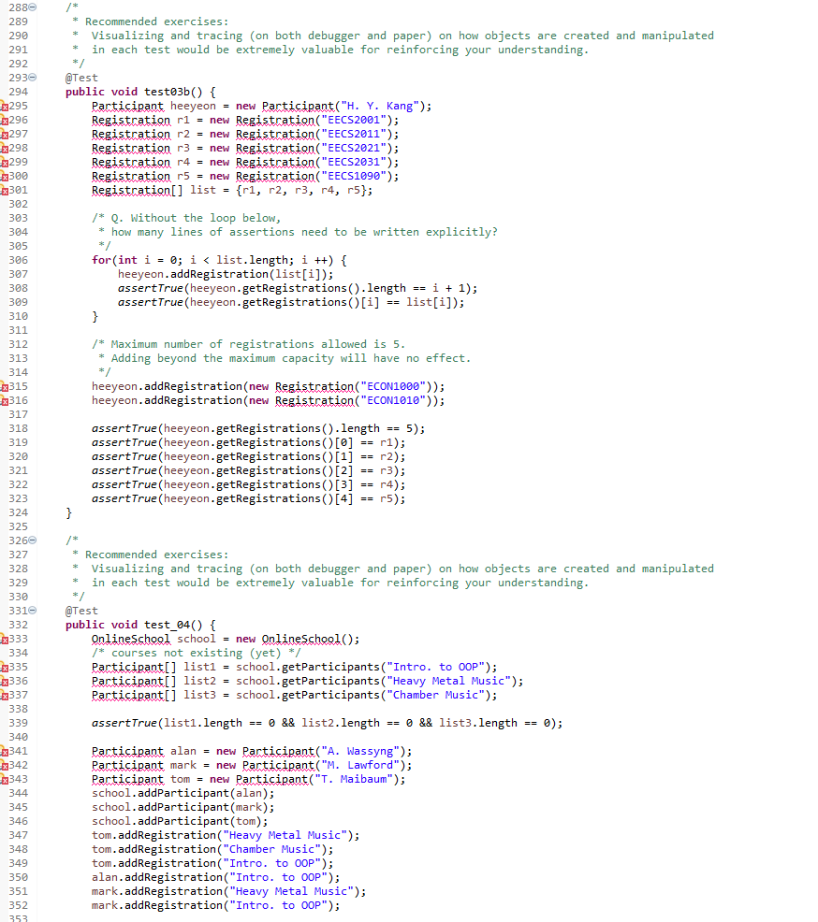Click the error marker next to line 316
818x922 pixels.
pos(7,400)
